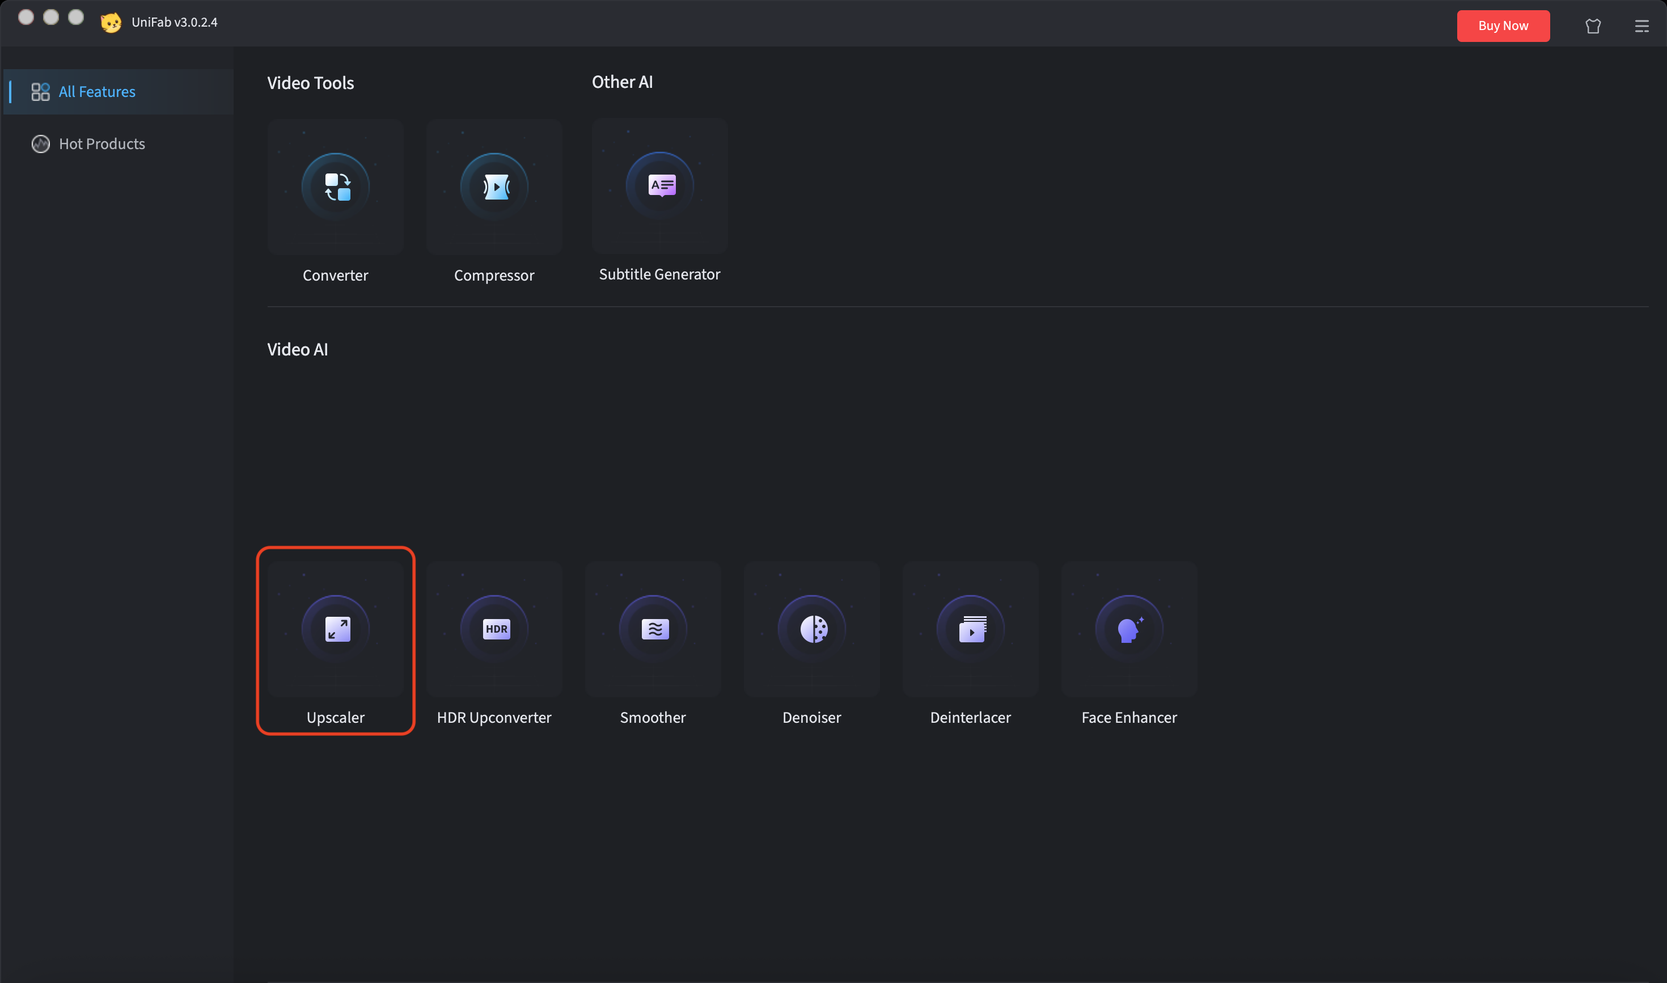This screenshot has height=983, width=1667.
Task: Click the Buy Now button
Action: click(1503, 26)
